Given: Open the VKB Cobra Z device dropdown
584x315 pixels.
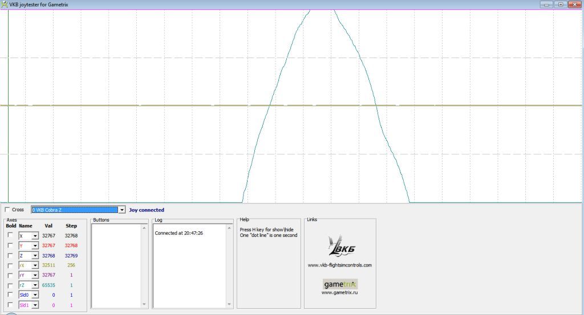Looking at the screenshot, I should tap(121, 210).
